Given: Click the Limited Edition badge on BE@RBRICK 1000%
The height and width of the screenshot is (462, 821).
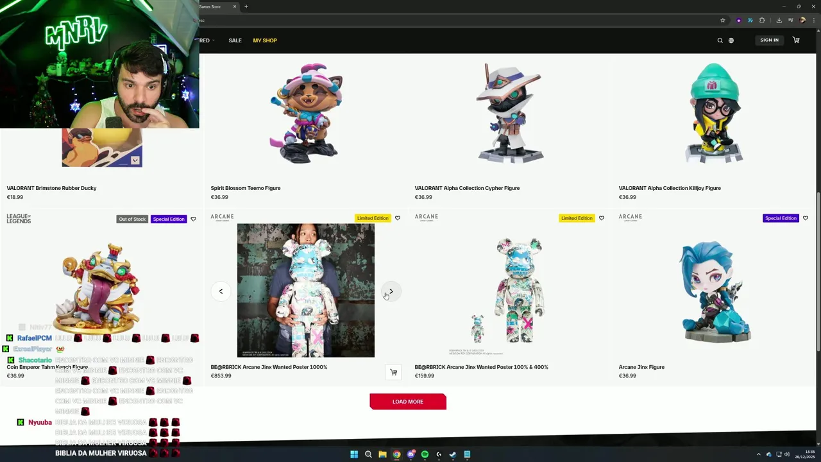Looking at the screenshot, I should click(373, 218).
